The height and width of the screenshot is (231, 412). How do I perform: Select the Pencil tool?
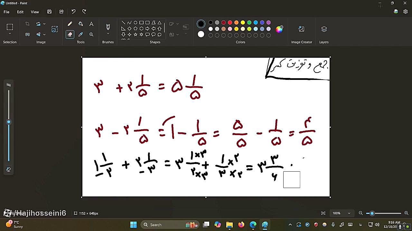(70, 24)
